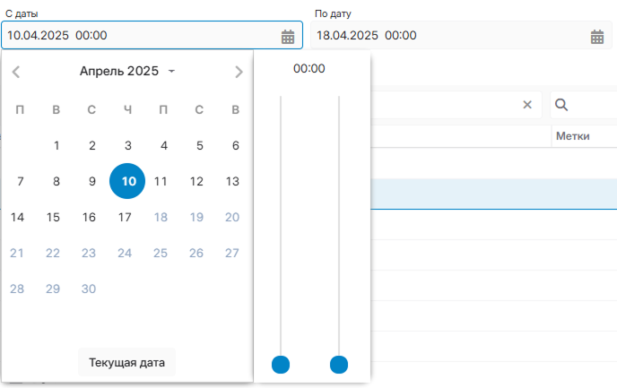617x388 pixels.
Task: Select April 17 in calendar
Action: (125, 217)
